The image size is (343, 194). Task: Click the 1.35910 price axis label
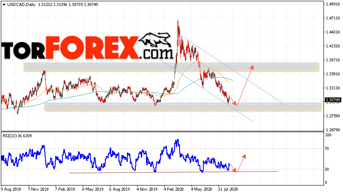(x=332, y=74)
